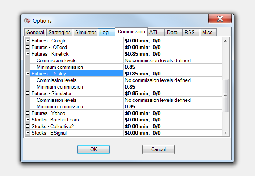
Task: Click Replay's No commission levels defined value
Action: click(x=158, y=80)
